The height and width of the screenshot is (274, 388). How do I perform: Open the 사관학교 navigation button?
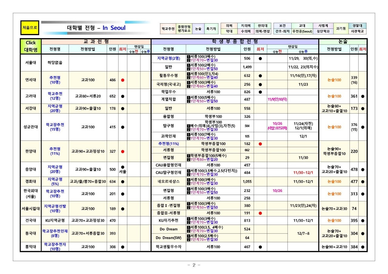357,31
